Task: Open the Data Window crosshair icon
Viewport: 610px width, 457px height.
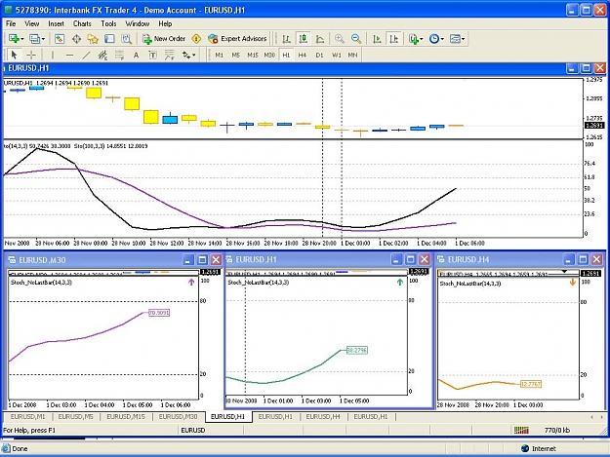Action: tap(76, 38)
